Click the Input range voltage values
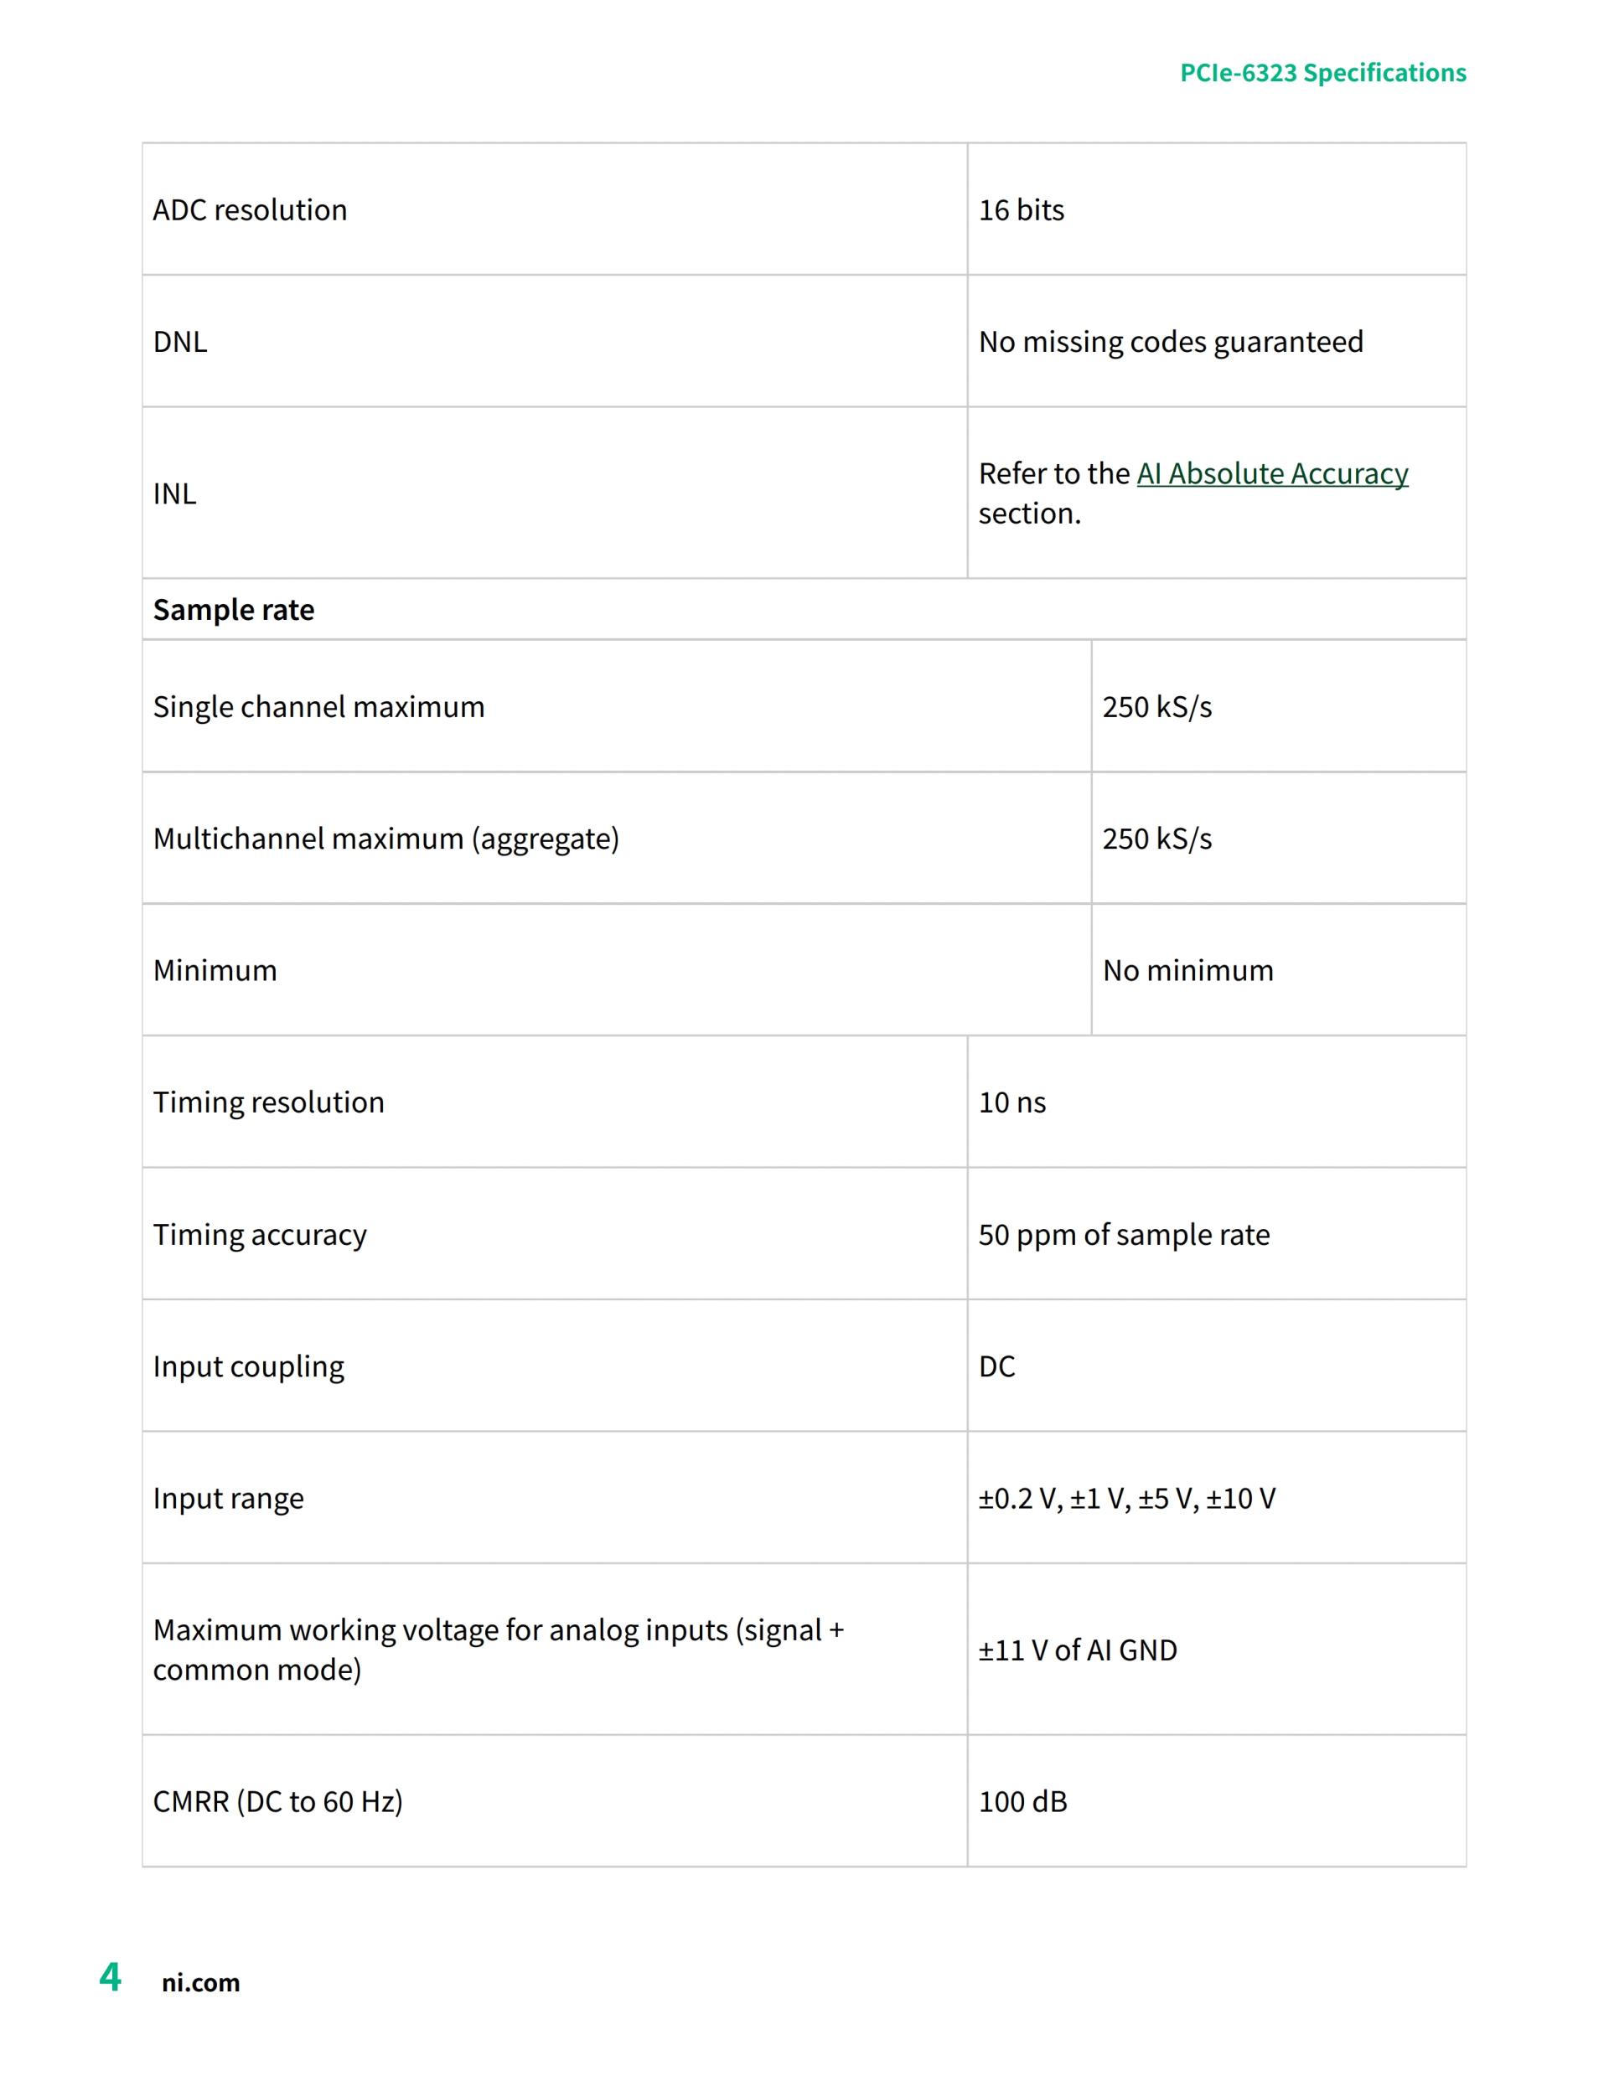 click(x=1126, y=1499)
